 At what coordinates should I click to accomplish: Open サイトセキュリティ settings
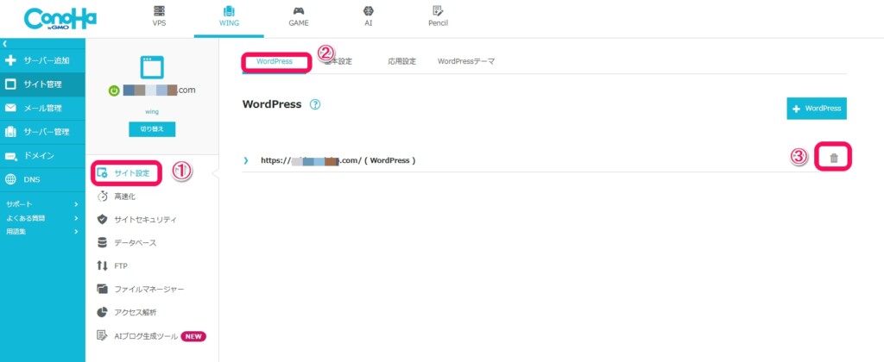click(x=137, y=220)
